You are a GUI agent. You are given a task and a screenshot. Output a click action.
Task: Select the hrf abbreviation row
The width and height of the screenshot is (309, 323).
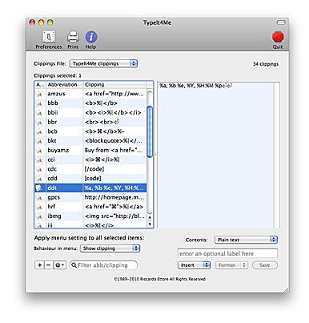(90, 207)
